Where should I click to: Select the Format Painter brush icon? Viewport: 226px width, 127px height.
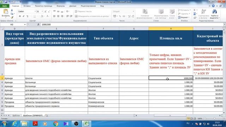(12, 17)
